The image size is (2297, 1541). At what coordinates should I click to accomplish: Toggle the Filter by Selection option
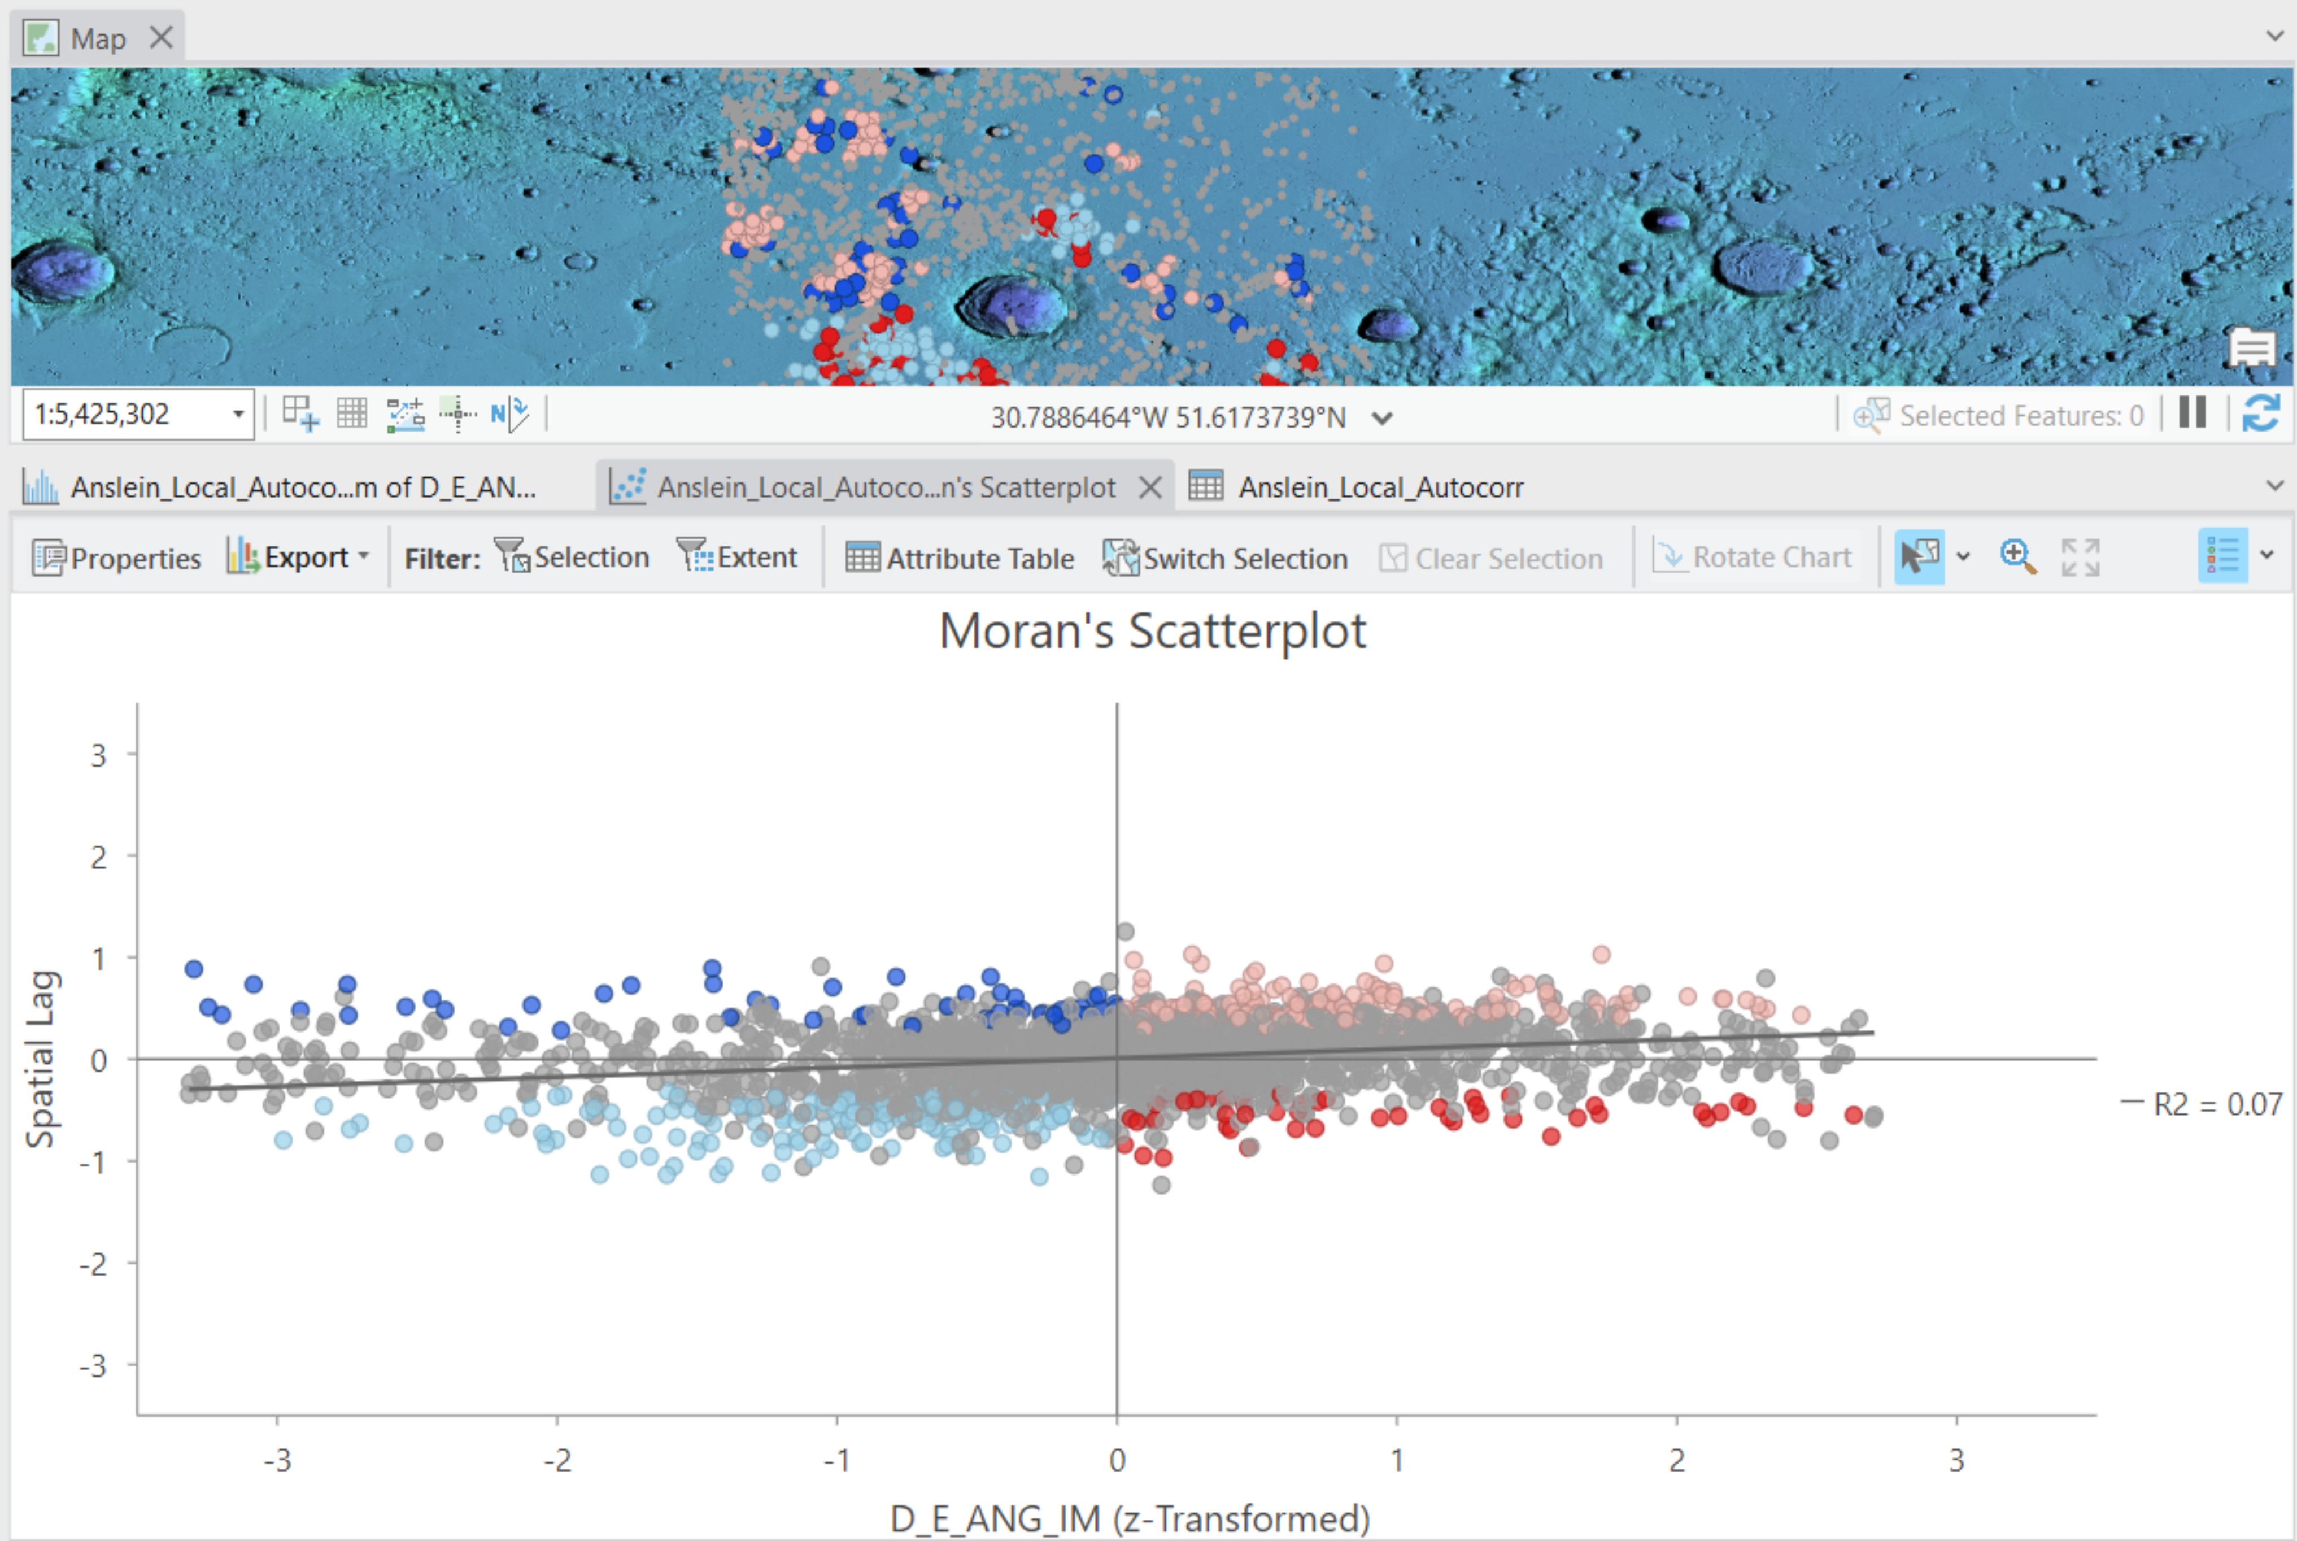(571, 557)
